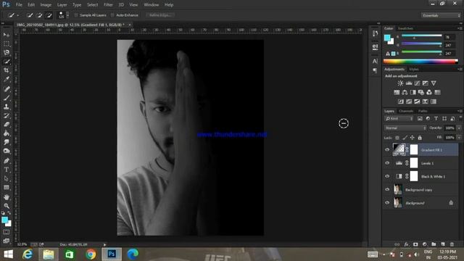
Task: Open the layer fx styles menu
Action: click(407, 244)
